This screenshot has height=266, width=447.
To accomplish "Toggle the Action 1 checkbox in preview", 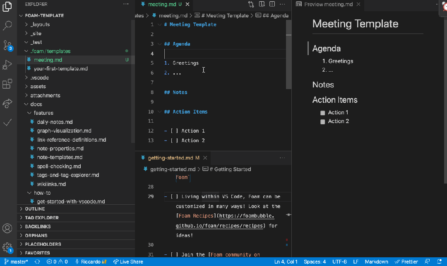I will (322, 113).
